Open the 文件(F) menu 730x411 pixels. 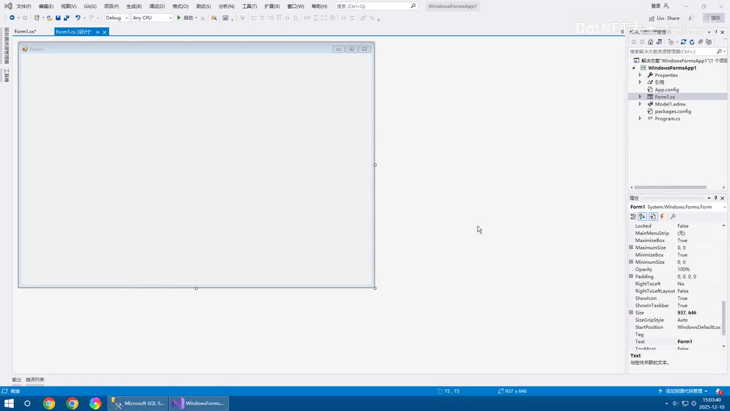pos(24,6)
